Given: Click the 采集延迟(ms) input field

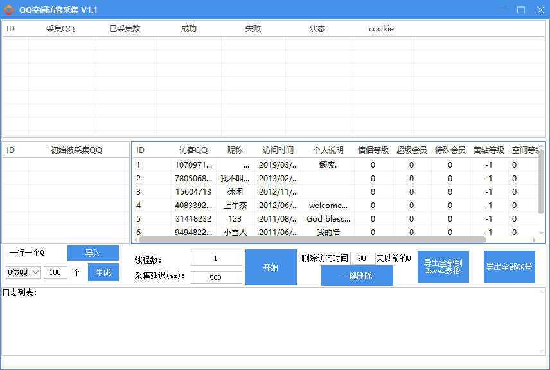Looking at the screenshot, I should click(x=216, y=276).
